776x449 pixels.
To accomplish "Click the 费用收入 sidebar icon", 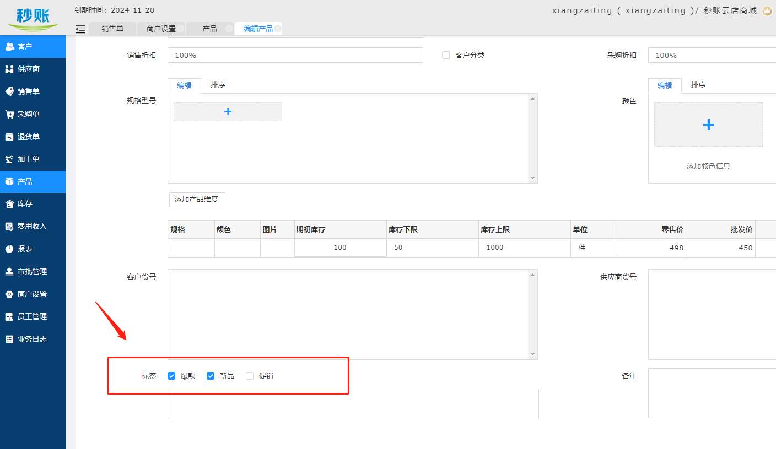I will [x=9, y=227].
